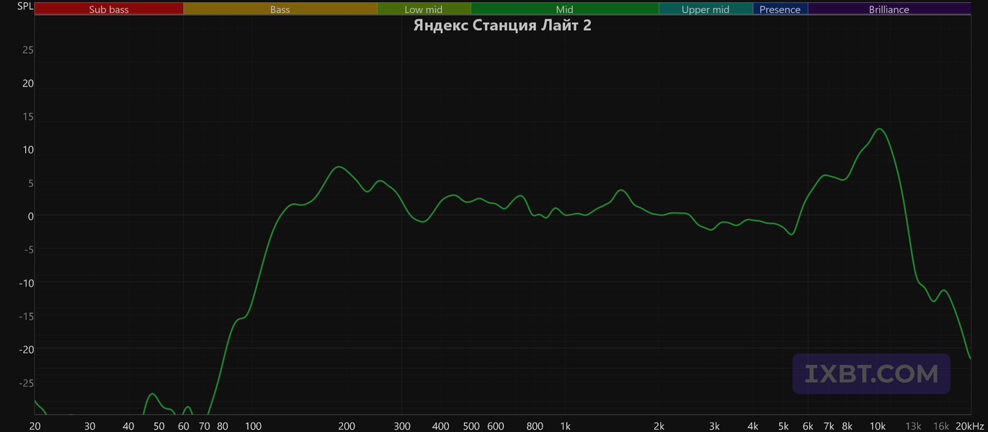Select the Brilliance frequency band label

click(889, 9)
